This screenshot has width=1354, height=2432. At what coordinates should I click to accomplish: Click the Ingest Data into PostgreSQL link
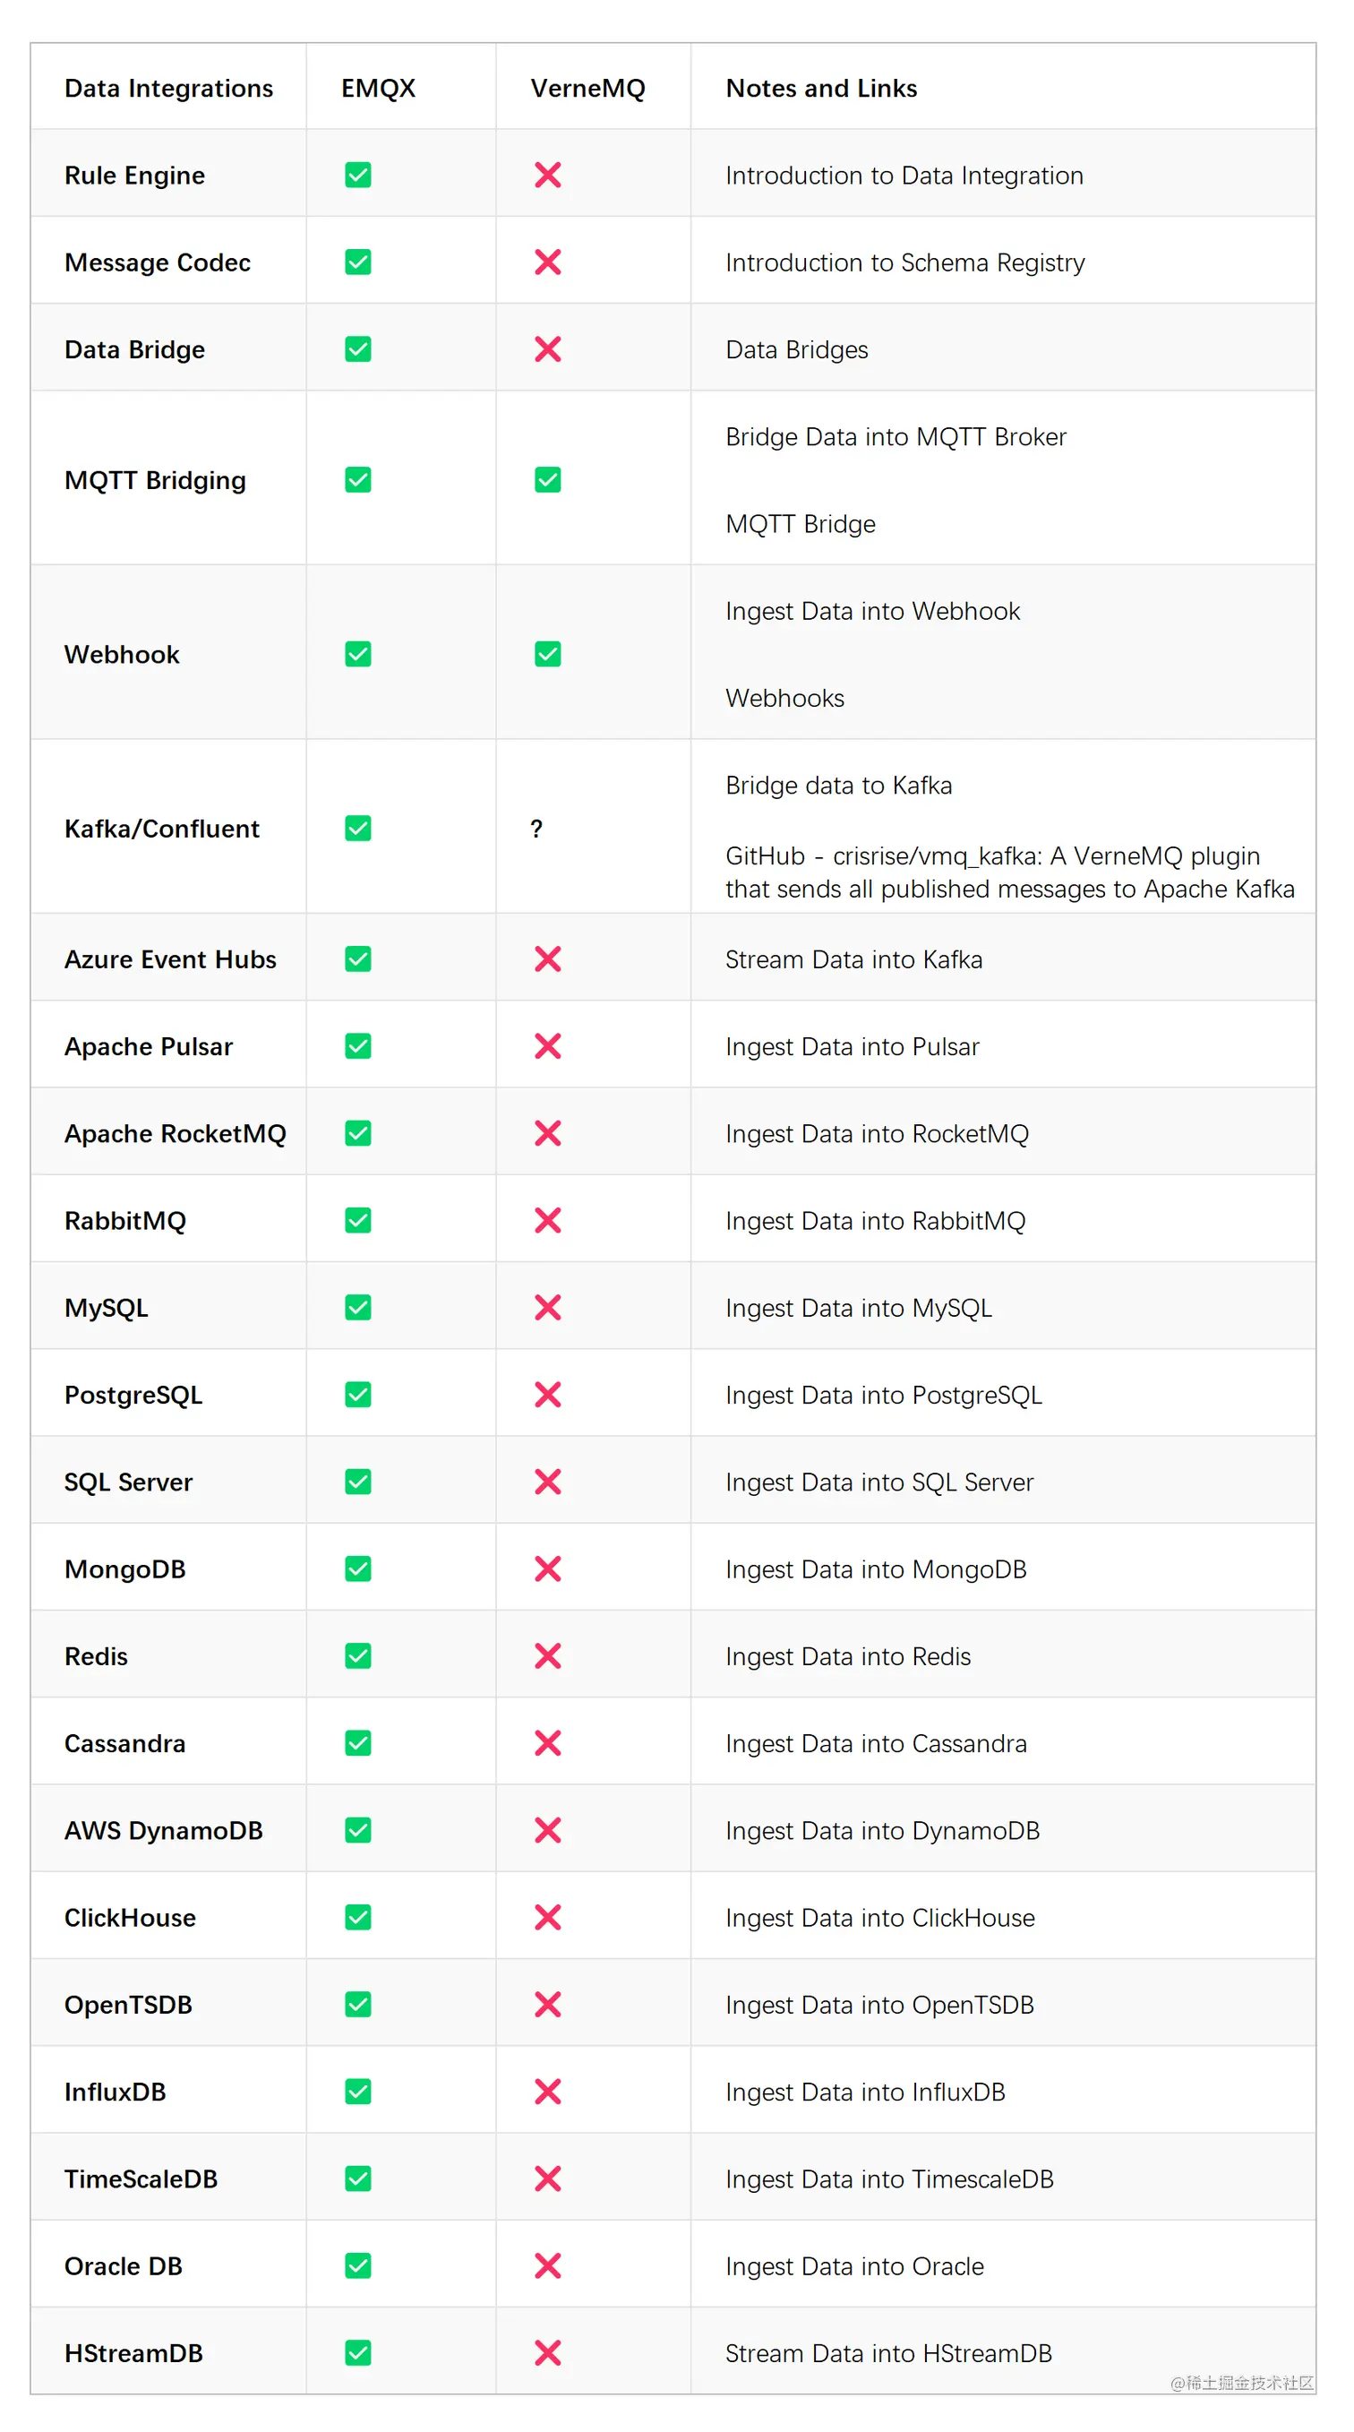[882, 1395]
